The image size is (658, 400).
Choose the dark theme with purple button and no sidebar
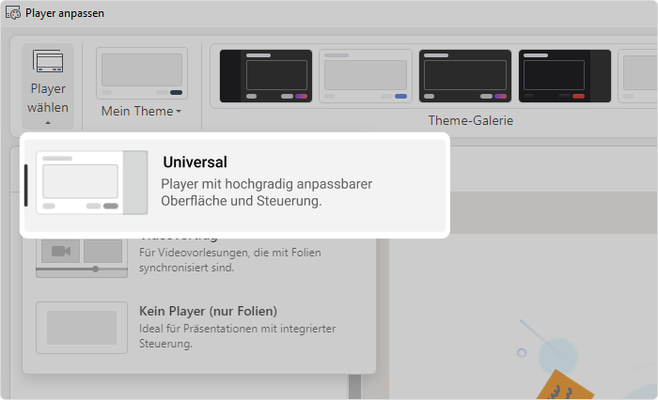pos(465,76)
